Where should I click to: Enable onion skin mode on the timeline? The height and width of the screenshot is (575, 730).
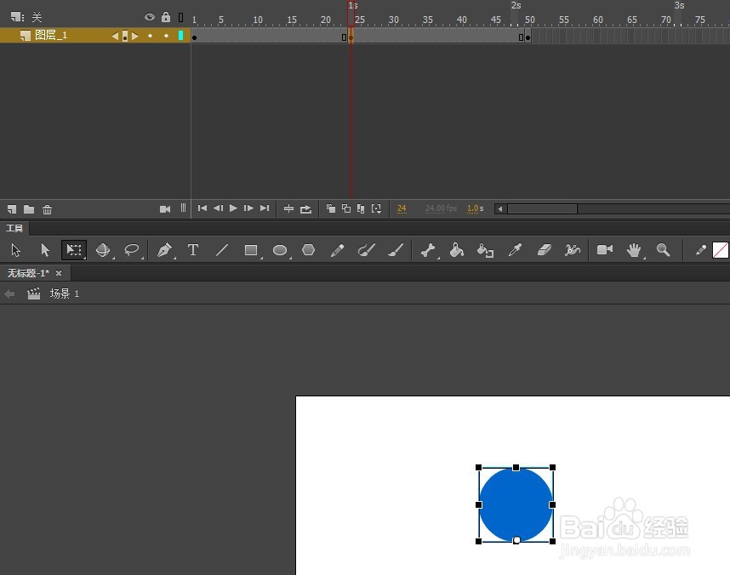point(331,208)
